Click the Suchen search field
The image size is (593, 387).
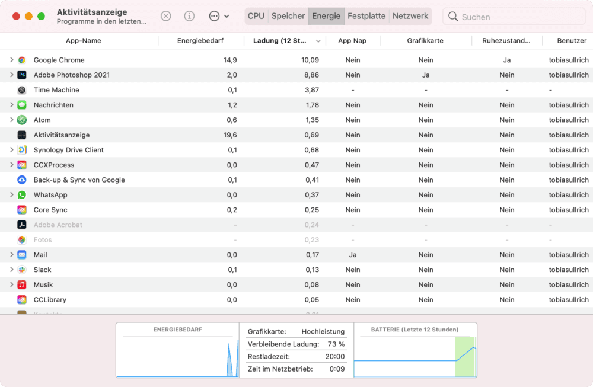(x=514, y=17)
